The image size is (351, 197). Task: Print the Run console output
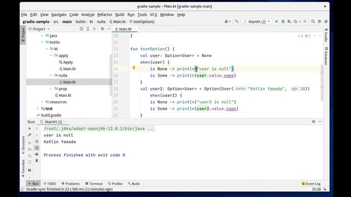37,154
